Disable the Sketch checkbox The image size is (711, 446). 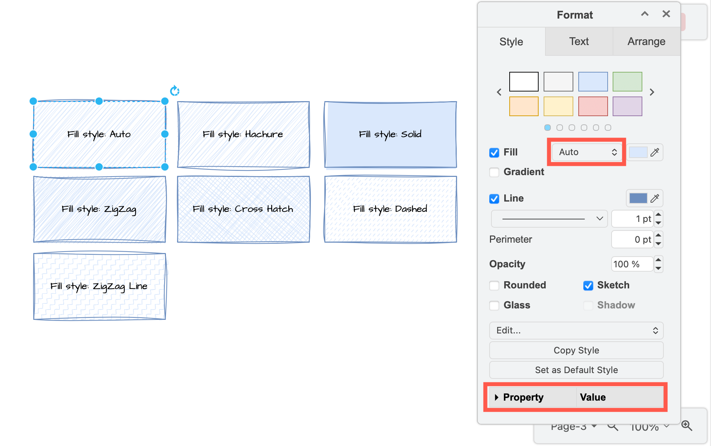point(588,286)
